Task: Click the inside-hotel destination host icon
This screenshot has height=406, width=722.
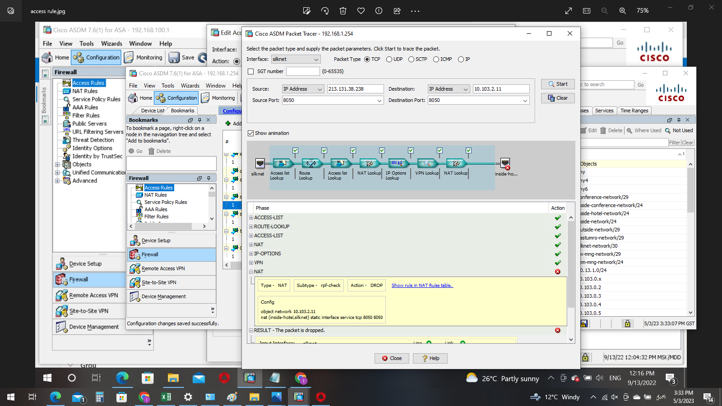Action: [505, 163]
